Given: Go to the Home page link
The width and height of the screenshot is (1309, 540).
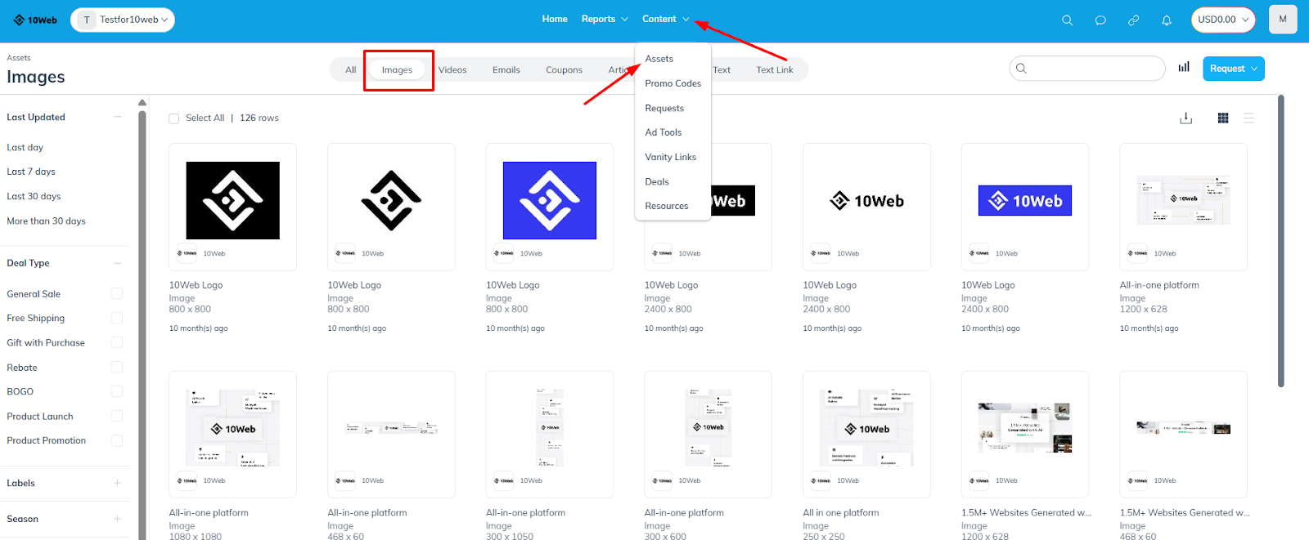Looking at the screenshot, I should [555, 19].
